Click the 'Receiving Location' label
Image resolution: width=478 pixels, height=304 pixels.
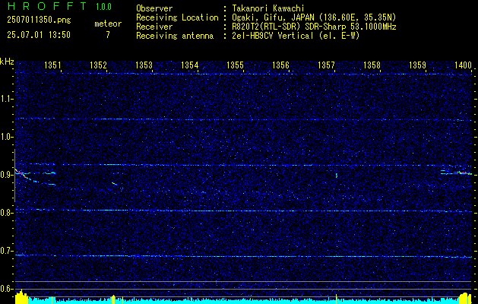click(177, 17)
